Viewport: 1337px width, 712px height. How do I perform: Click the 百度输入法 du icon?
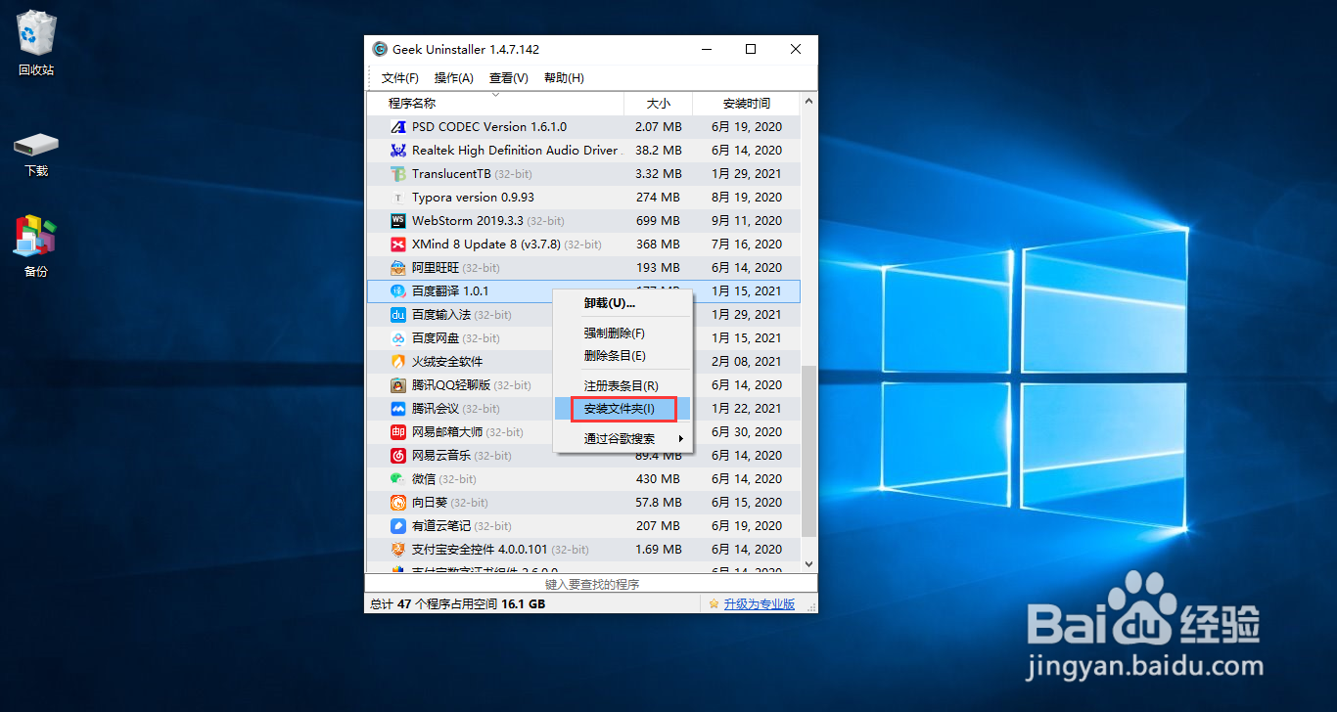point(397,315)
